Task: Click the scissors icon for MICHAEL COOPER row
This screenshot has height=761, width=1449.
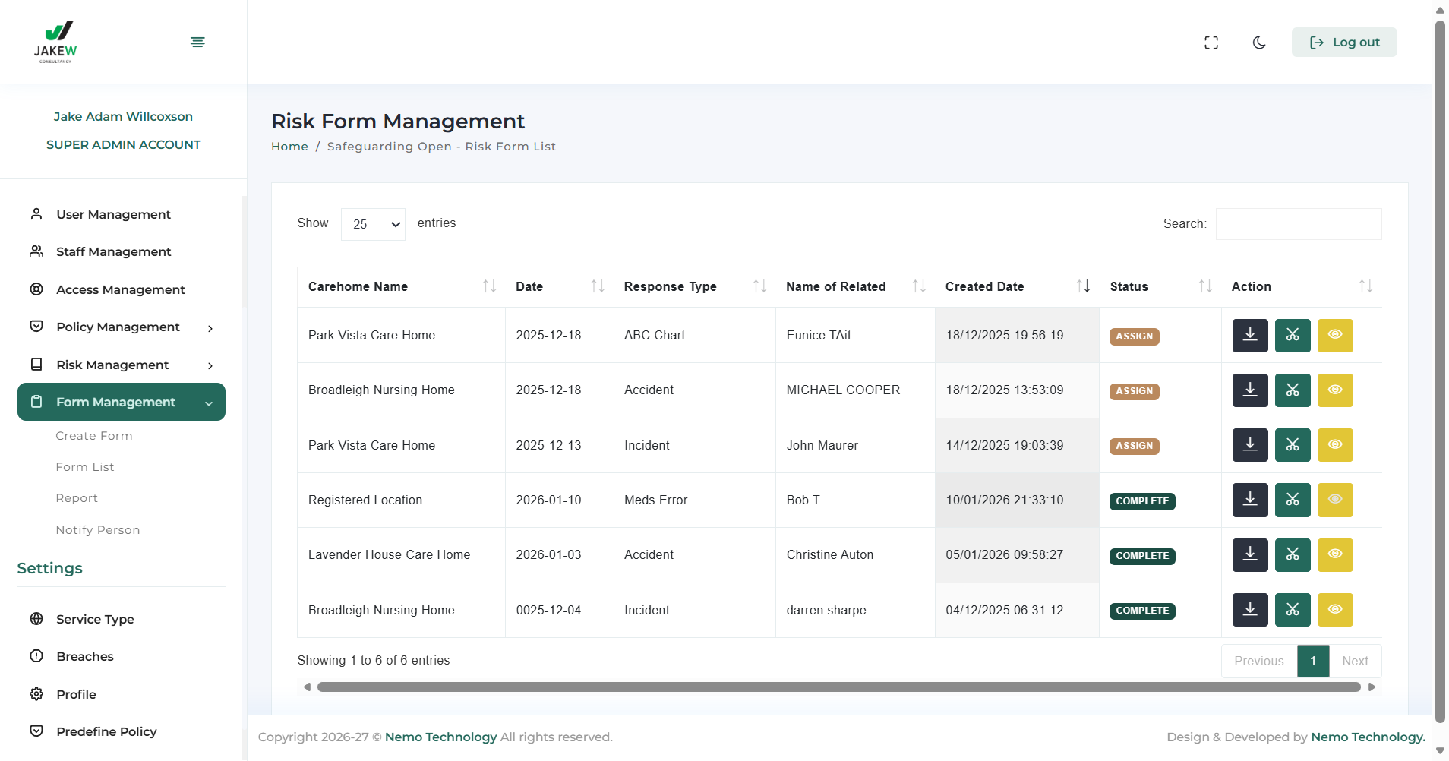Action: [1293, 390]
